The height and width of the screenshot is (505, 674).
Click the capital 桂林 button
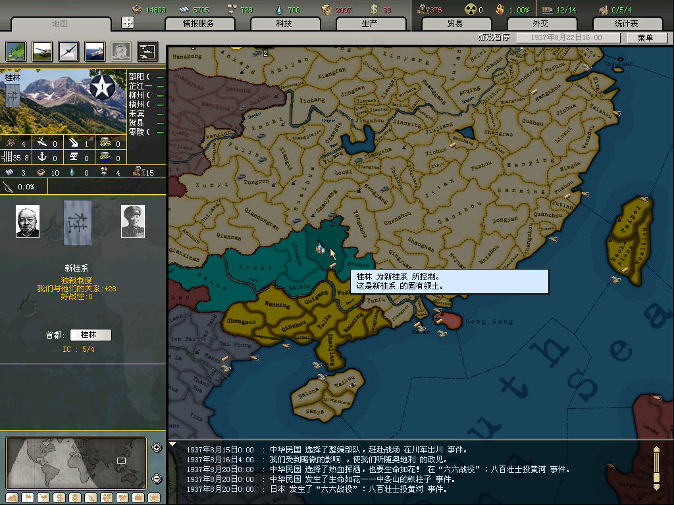[90, 335]
